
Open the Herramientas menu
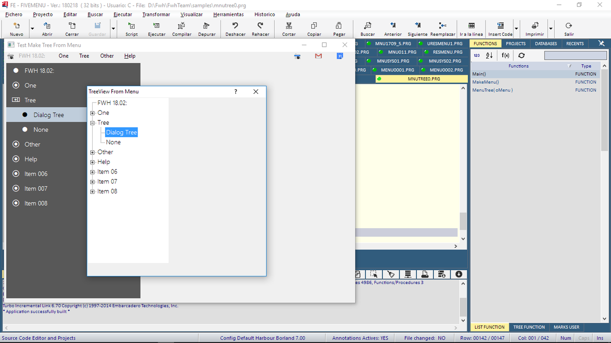click(x=229, y=14)
